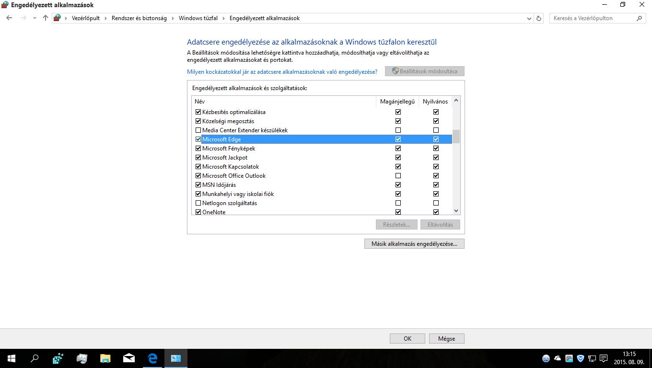Viewport: 652px width, 368px height.
Task: Refresh the address bar location
Action: [x=539, y=18]
